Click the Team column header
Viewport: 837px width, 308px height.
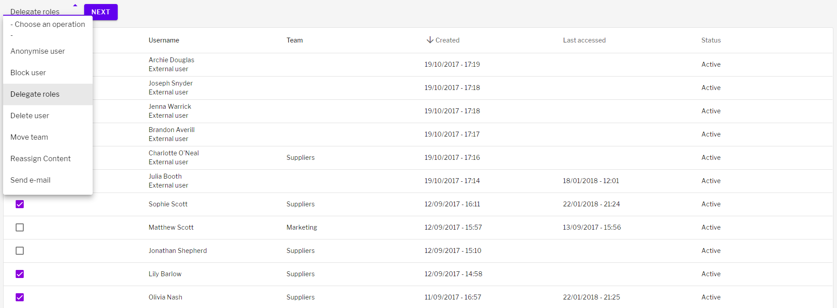tap(295, 40)
